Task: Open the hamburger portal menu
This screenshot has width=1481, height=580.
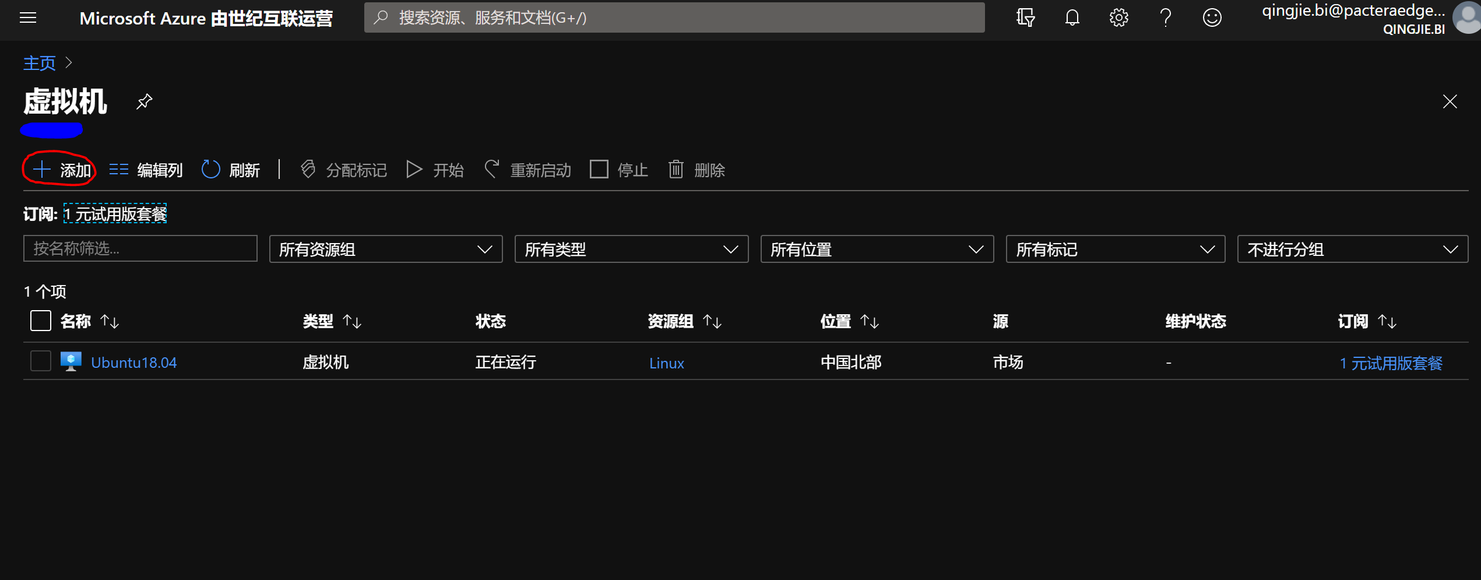Action: click(x=28, y=18)
